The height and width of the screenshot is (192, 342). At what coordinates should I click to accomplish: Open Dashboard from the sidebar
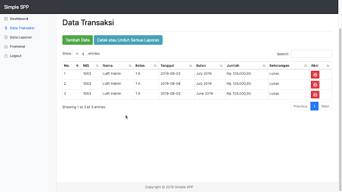click(19, 19)
